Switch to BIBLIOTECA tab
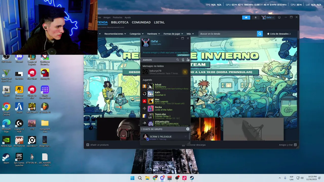324x182 pixels. click(120, 22)
